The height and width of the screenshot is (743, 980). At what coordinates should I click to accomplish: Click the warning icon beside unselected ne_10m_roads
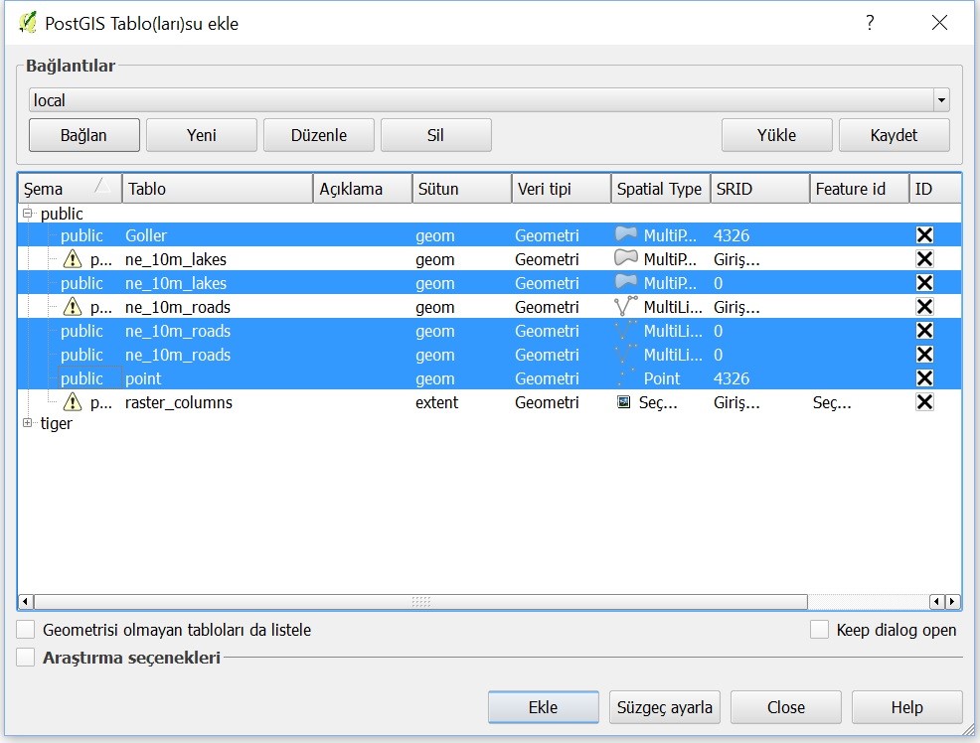click(73, 307)
